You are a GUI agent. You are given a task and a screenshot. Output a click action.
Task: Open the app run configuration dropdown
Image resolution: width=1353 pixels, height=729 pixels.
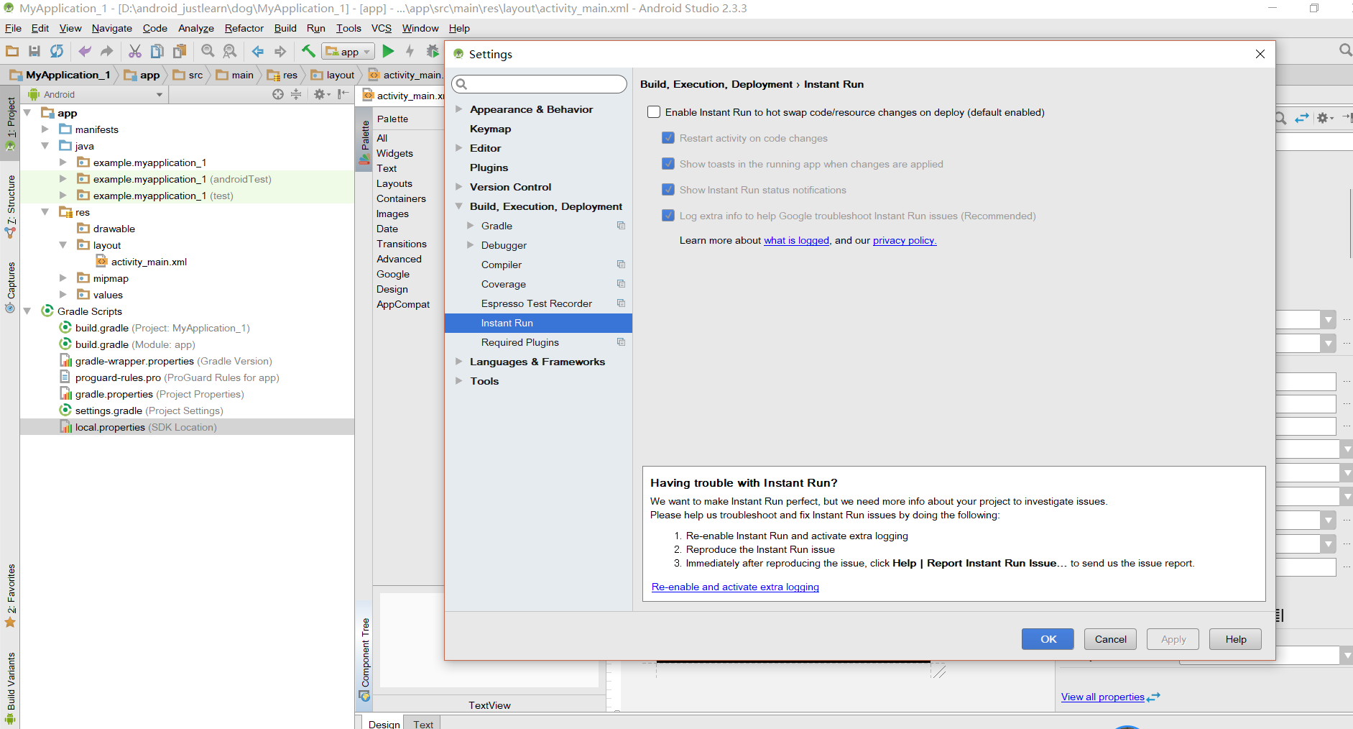(366, 51)
